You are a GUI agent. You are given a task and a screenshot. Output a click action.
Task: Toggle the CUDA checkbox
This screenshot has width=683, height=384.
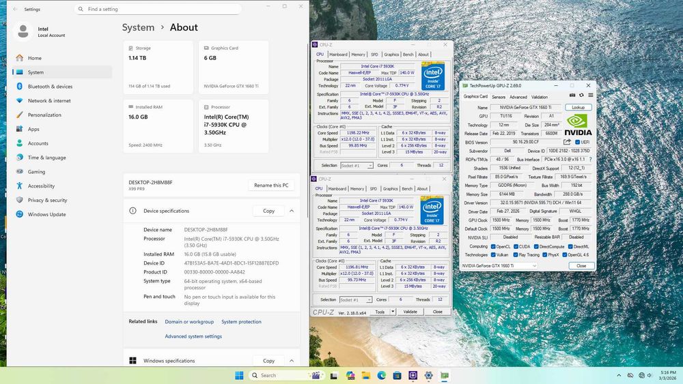pyautogui.click(x=516, y=247)
